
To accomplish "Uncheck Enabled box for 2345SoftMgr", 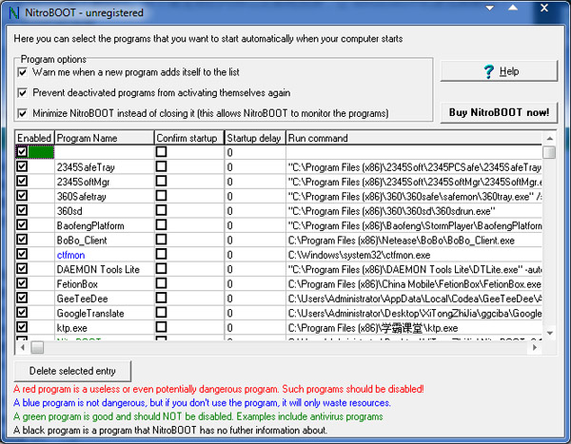I will (22, 182).
